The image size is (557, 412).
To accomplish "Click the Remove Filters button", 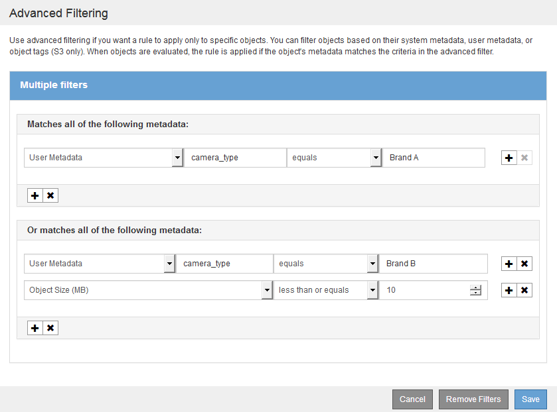I will (x=473, y=399).
